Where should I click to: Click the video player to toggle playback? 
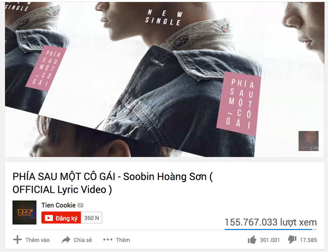pyautogui.click(x=164, y=79)
